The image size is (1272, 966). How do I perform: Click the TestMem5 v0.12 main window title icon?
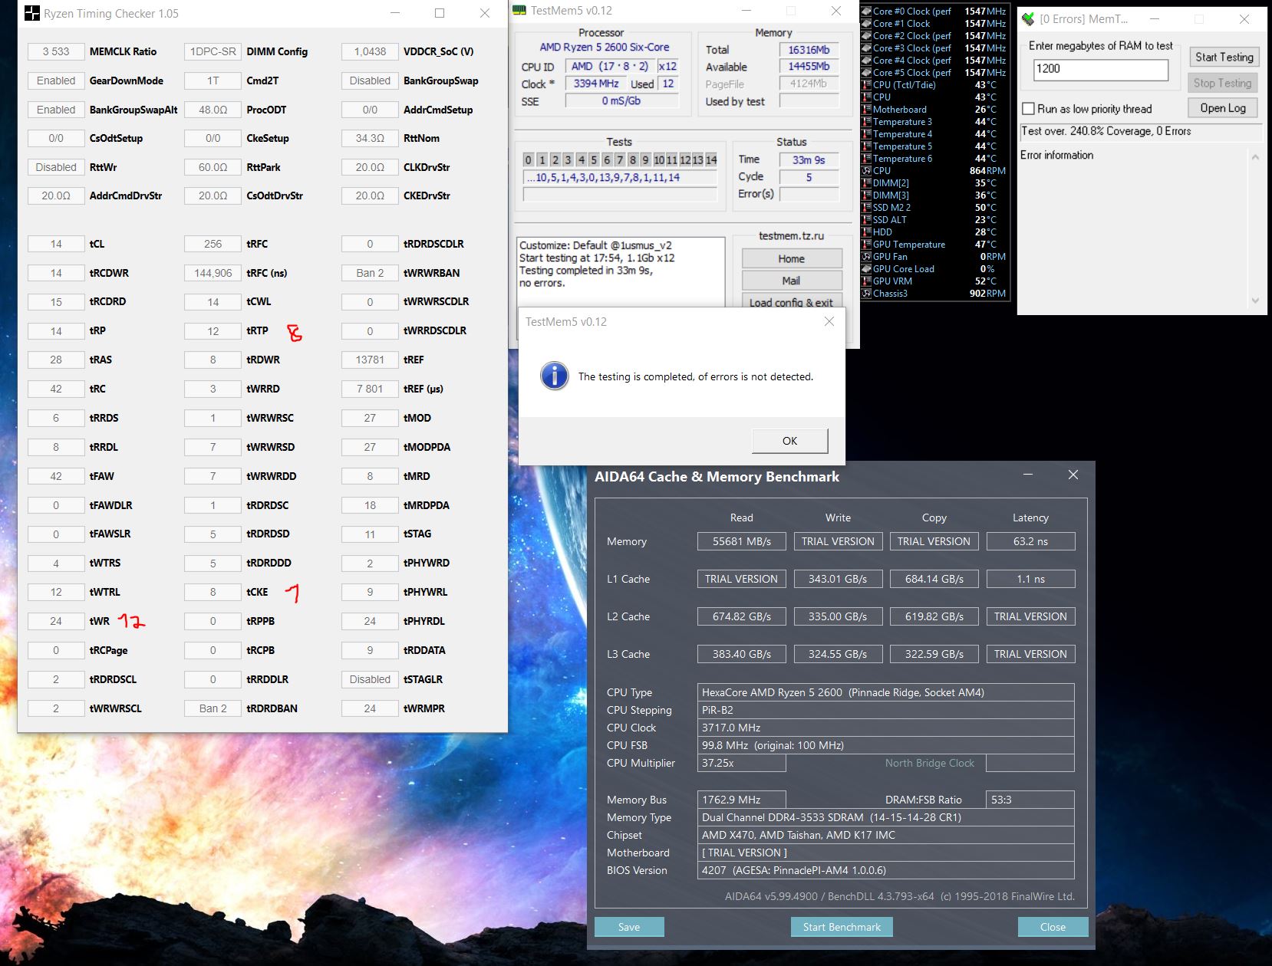(x=519, y=10)
